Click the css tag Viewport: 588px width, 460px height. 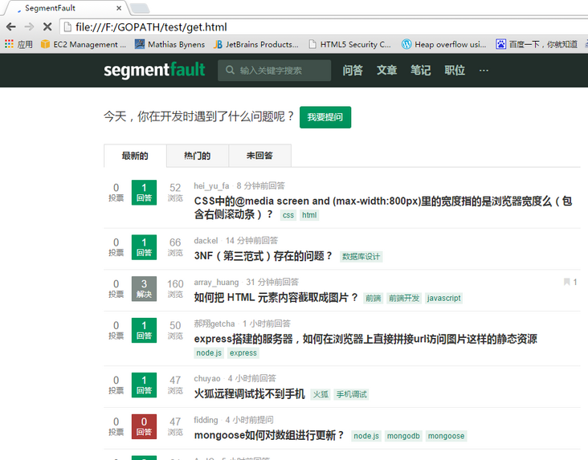pyautogui.click(x=288, y=215)
